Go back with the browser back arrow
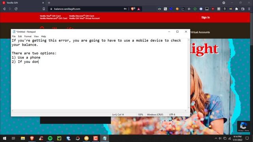The height and width of the screenshot is (142, 253). point(4,9)
